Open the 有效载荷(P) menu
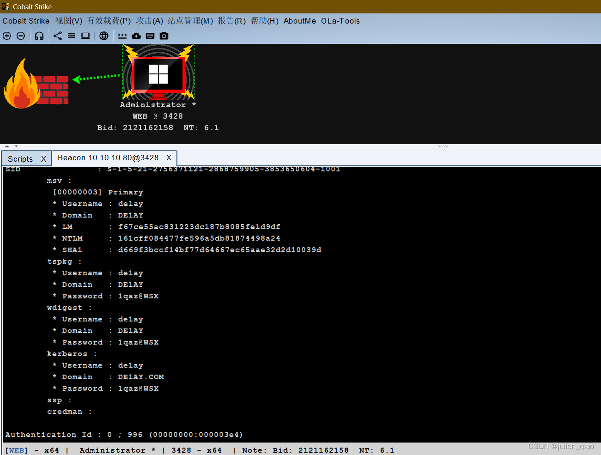601x455 pixels. point(109,21)
